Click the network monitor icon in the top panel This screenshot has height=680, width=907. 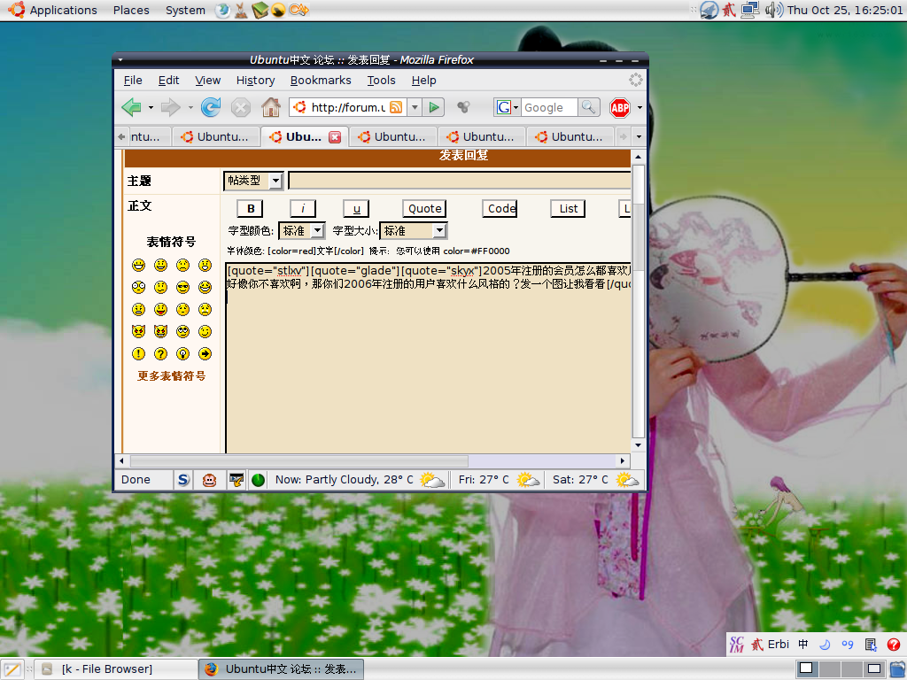click(750, 10)
